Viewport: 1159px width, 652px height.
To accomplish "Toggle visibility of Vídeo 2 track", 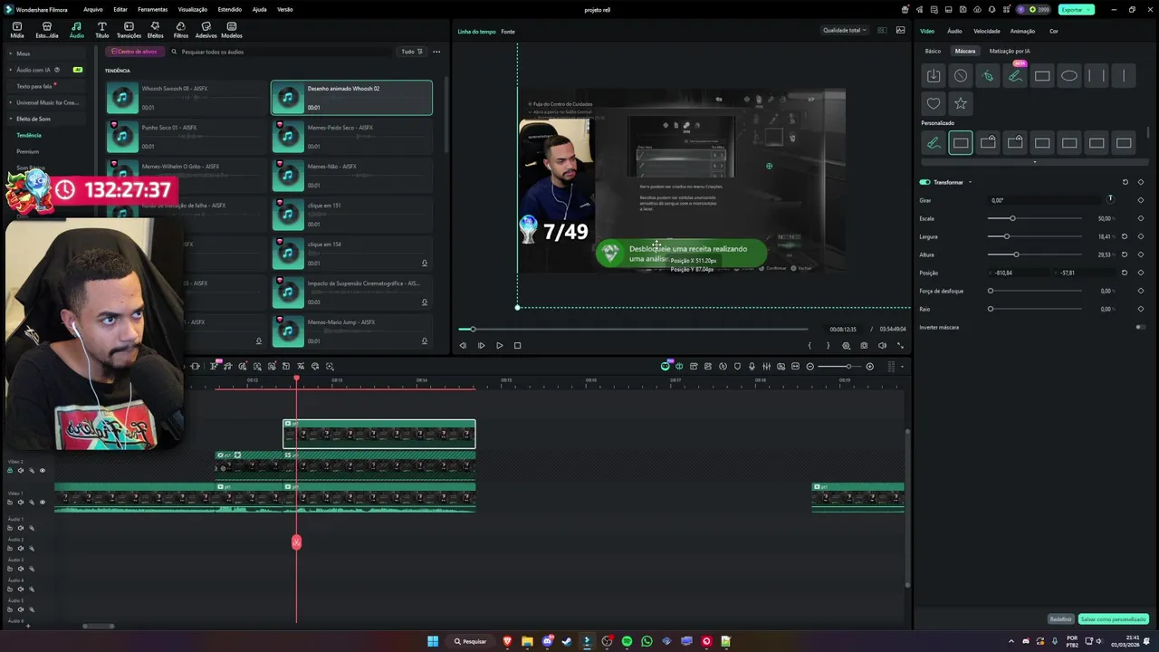I will pos(42,470).
